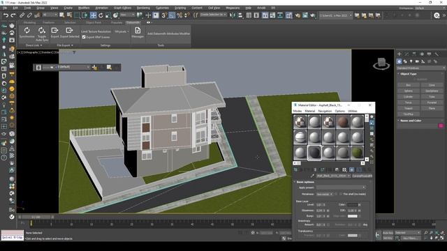447x251 pixels.
Task: Click the Toggle Auto Sync icon
Action: 42,31
